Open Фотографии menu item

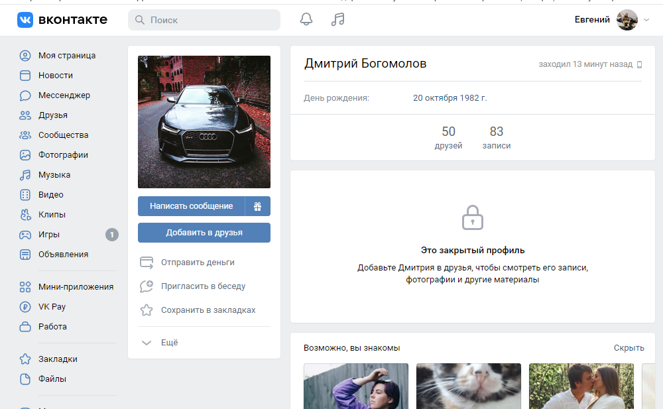(x=63, y=155)
